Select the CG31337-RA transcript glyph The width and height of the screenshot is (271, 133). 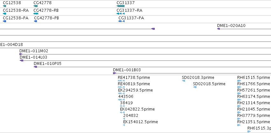pos(121,14)
